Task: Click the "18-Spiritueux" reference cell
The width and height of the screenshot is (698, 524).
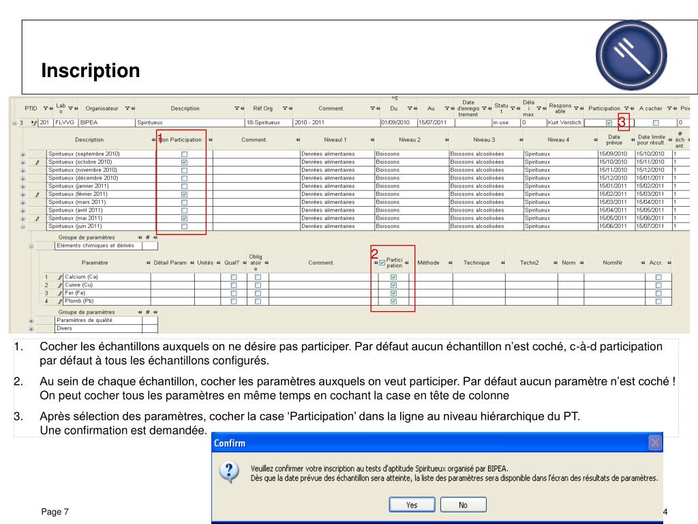Action: click(x=269, y=123)
